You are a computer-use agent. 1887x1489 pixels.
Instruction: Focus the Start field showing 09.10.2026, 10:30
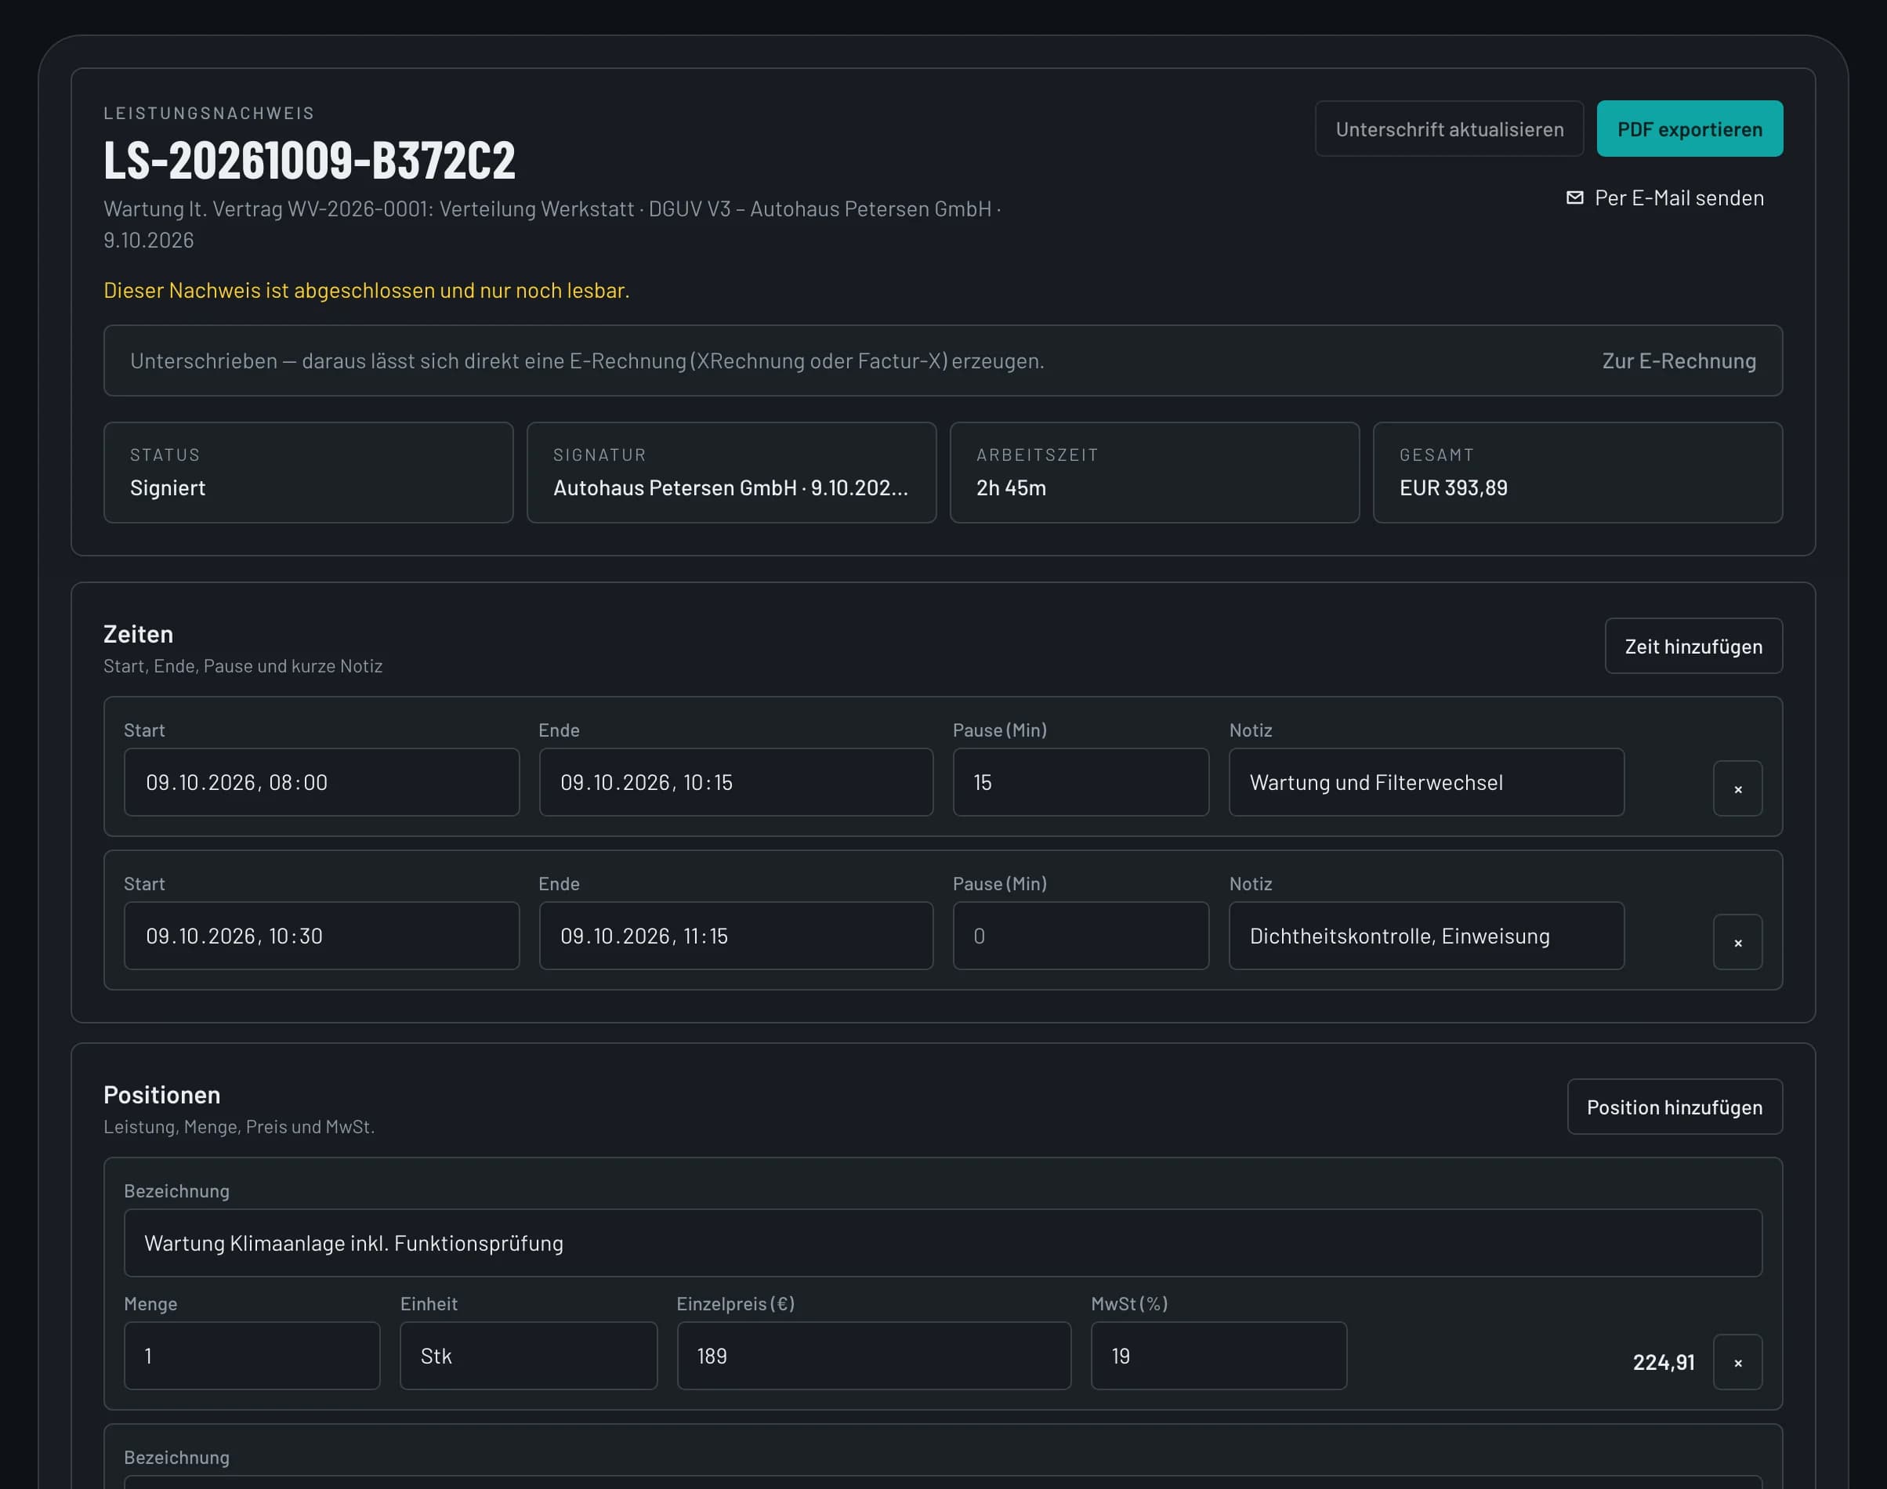tap(321, 936)
